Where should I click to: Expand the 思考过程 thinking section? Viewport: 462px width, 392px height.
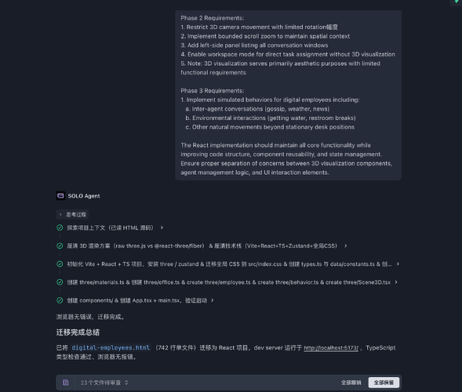click(72, 214)
